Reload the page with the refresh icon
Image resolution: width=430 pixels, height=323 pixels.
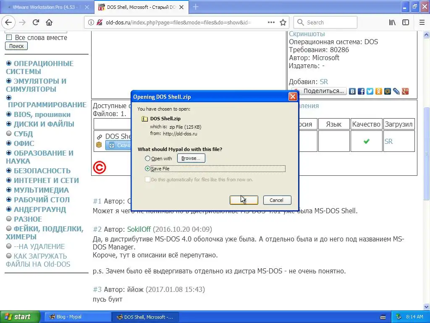(36, 23)
